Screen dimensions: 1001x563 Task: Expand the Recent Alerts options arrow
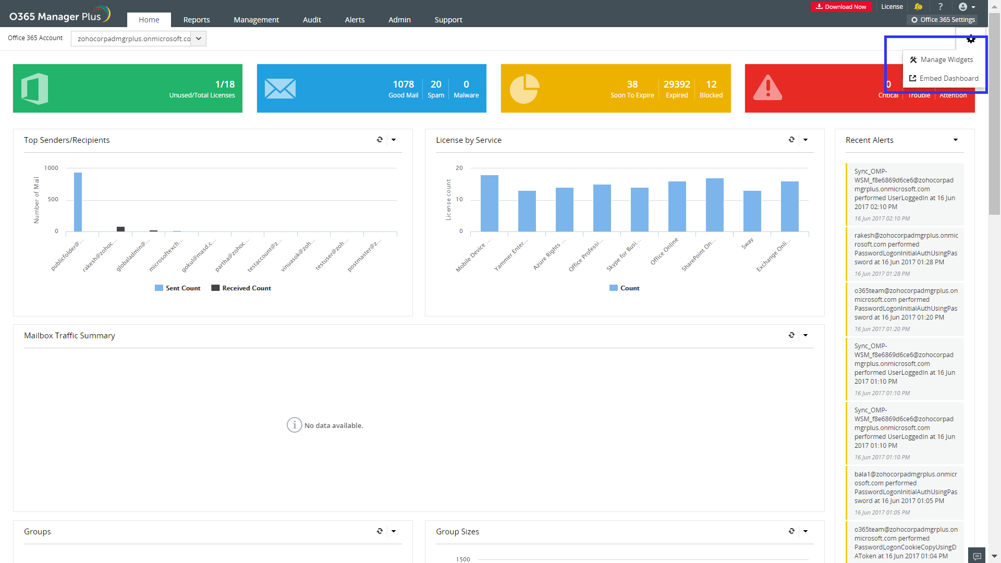[955, 140]
